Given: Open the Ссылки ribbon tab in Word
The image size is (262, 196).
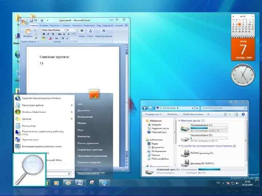Looking at the screenshot, I should click(x=66, y=25).
